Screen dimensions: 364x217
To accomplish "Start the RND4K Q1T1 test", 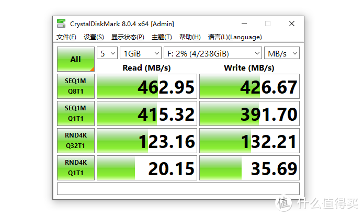I will 76,168.
